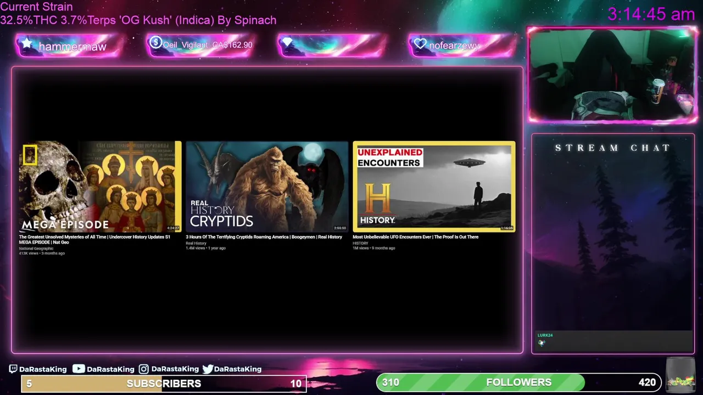This screenshot has width=703, height=395.
Task: Click the heart icon next to nofearzewy
Action: 420,43
